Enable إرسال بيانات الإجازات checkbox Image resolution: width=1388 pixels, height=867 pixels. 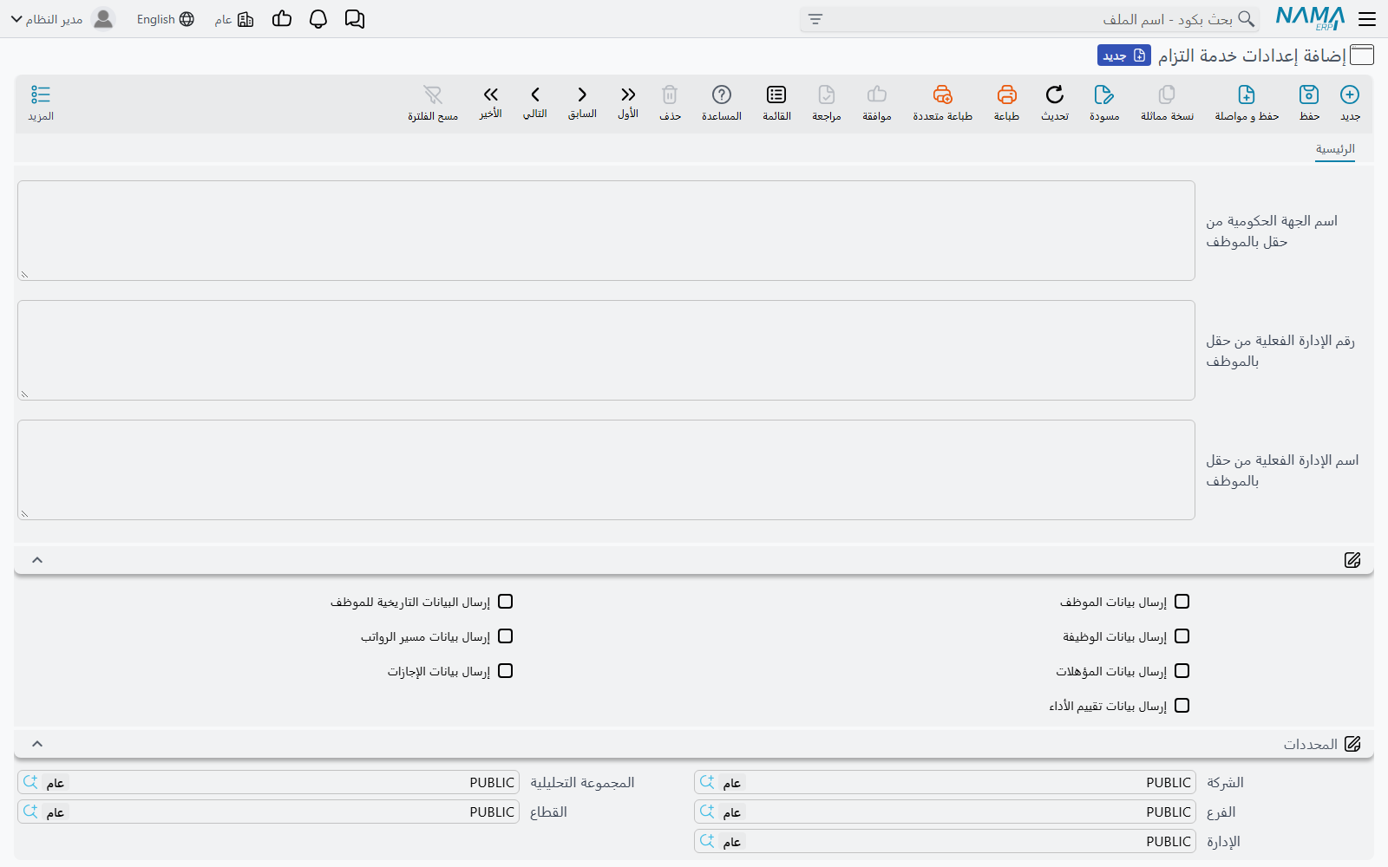click(506, 671)
